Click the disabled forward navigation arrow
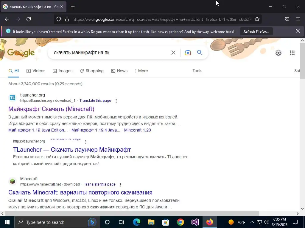The height and width of the screenshot is (228, 305). click(x=18, y=19)
